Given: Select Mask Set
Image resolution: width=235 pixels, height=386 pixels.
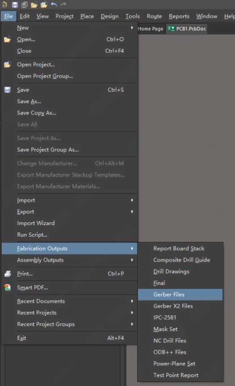Looking at the screenshot, I should (180, 329).
